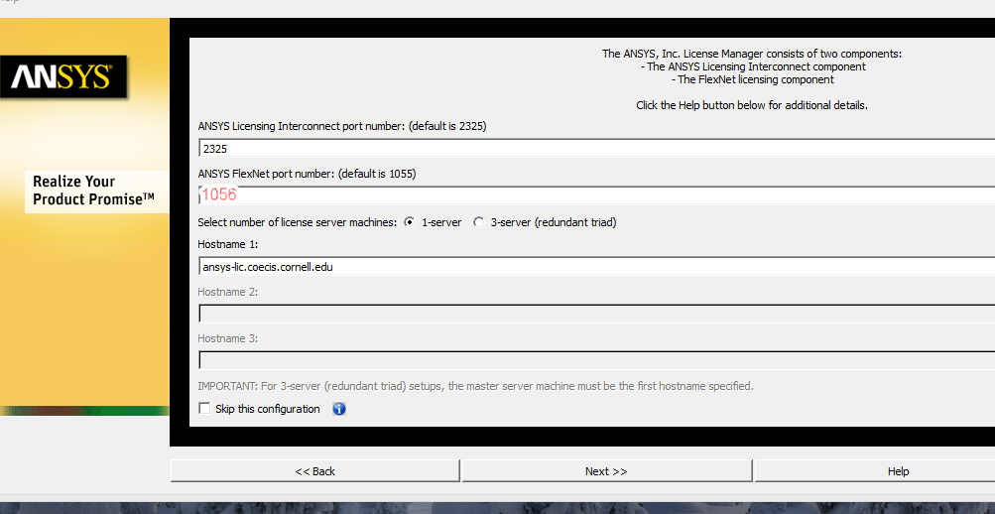The height and width of the screenshot is (514, 995).
Task: Click 'Click the Help button below' instruction text
Action: point(752,105)
